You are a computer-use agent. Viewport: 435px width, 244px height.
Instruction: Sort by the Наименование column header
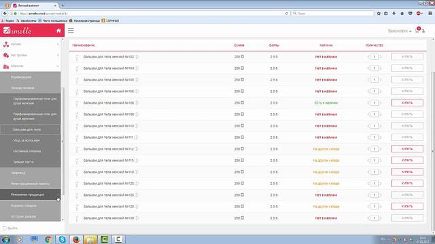[84, 45]
